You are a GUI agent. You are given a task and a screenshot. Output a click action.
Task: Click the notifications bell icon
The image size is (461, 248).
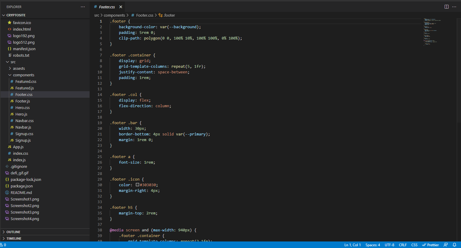454,245
